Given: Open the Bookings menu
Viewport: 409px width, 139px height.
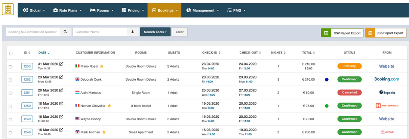Looking at the screenshot, I should [164, 10].
